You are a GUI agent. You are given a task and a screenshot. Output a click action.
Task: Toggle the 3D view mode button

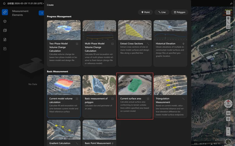coord(228,113)
